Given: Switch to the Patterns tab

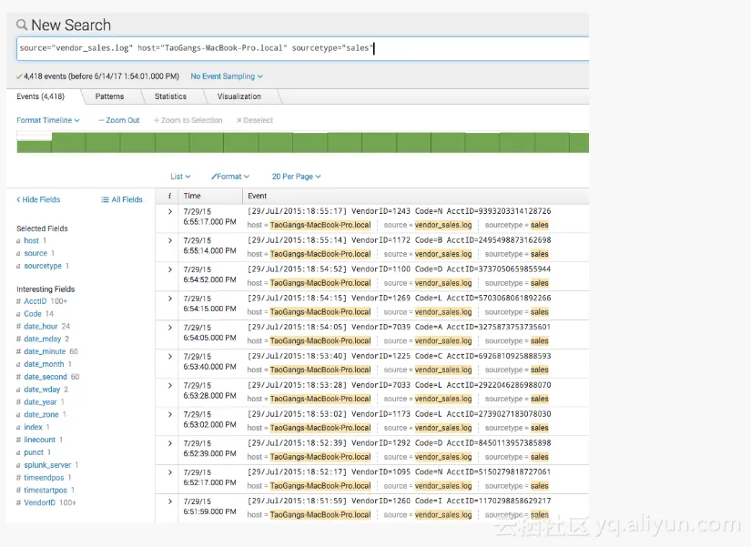Looking at the screenshot, I should [109, 96].
